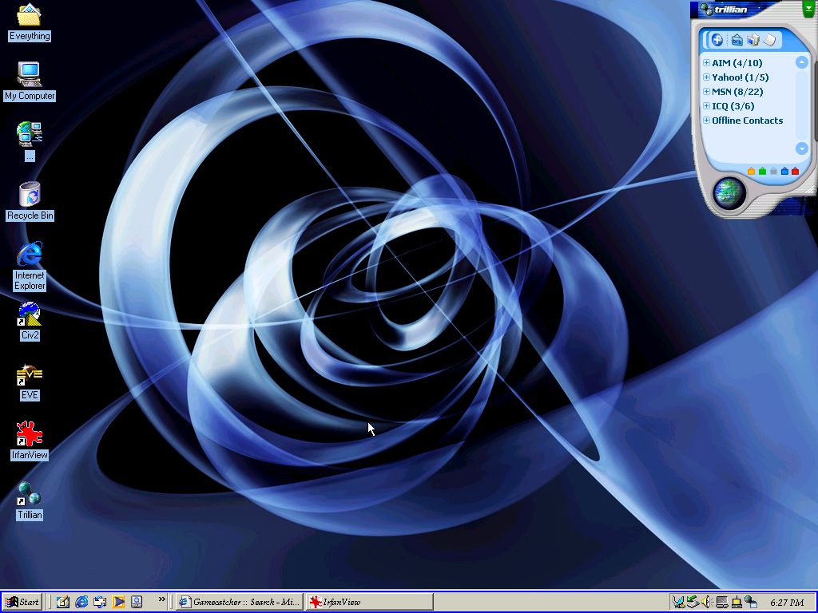This screenshot has height=613, width=818.
Task: Click the orange connection status icon in Trillian
Action: pyautogui.click(x=751, y=171)
